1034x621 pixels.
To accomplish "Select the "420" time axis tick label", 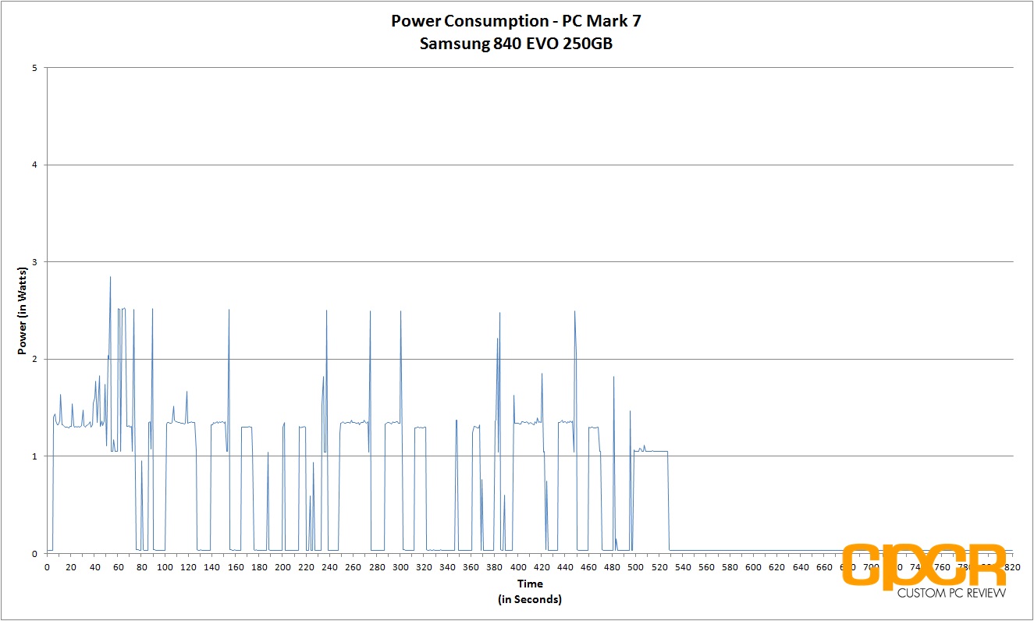I will point(542,567).
